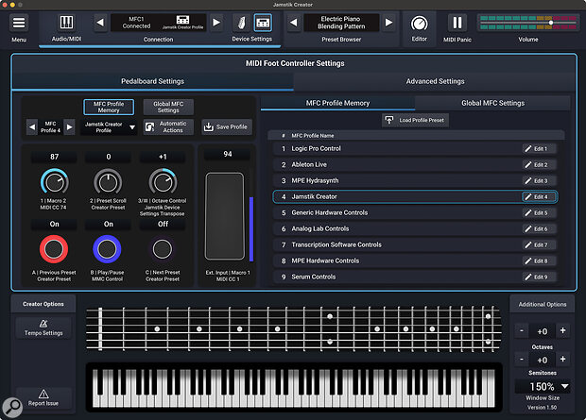Open the Audio/MIDI piano keys icon
This screenshot has height=420, width=586.
point(66,23)
